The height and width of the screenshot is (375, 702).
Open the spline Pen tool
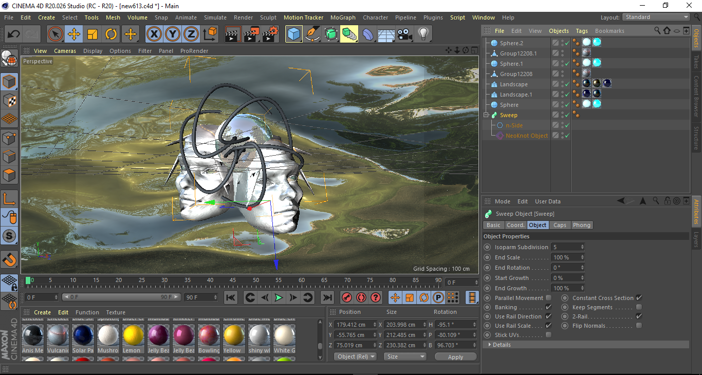(312, 34)
